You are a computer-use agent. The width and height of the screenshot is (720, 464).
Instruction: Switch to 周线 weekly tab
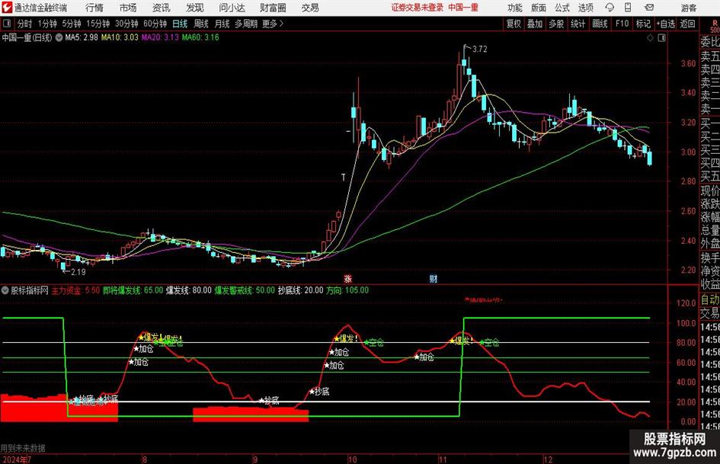click(x=201, y=24)
